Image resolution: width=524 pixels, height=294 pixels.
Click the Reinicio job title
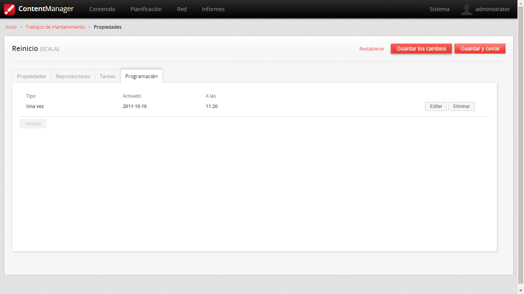[x=25, y=49]
